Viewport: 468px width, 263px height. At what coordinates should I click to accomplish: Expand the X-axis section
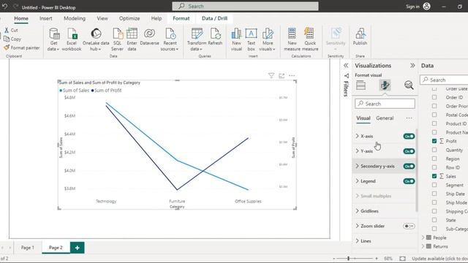coord(358,136)
